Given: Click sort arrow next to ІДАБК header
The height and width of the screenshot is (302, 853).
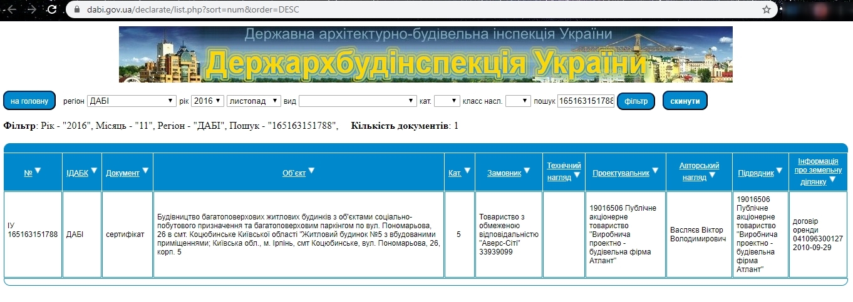Looking at the screenshot, I should [94, 170].
